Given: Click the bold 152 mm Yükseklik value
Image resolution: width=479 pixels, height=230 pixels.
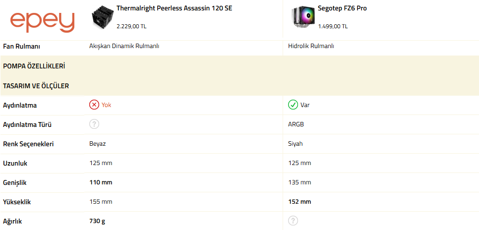Looking at the screenshot, I should pos(299,202).
